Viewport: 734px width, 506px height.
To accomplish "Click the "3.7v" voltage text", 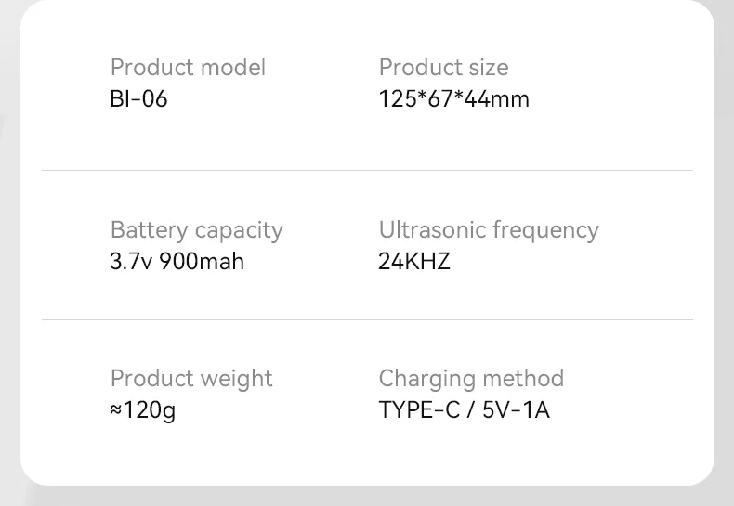I will pyautogui.click(x=131, y=261).
